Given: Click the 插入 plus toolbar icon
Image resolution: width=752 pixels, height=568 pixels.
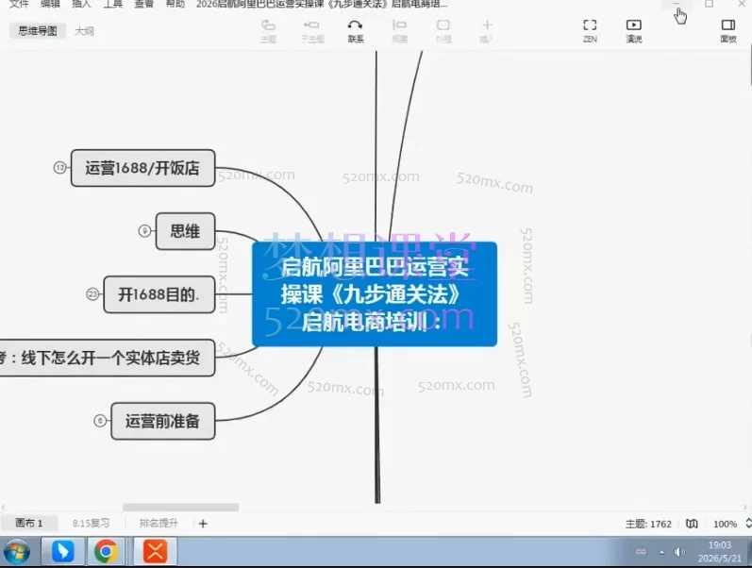Looking at the screenshot, I should [486, 31].
